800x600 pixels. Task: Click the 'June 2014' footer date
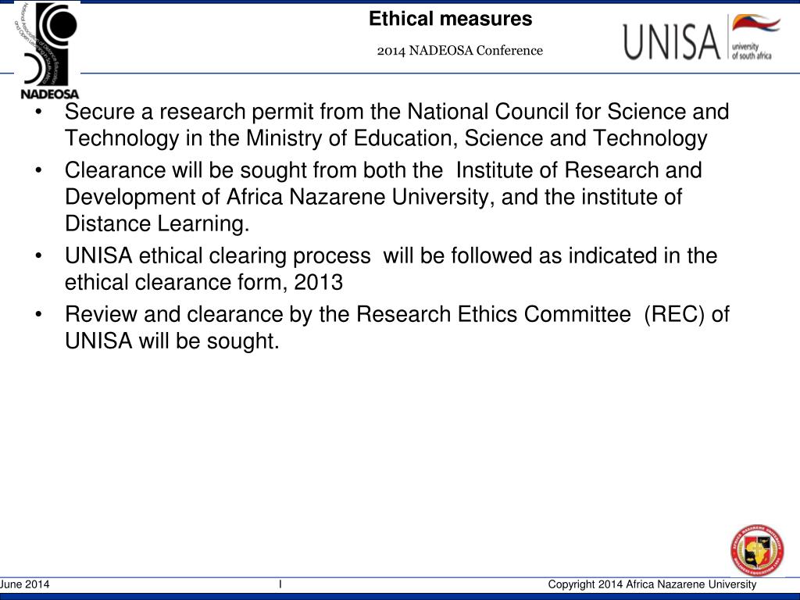(x=24, y=584)
